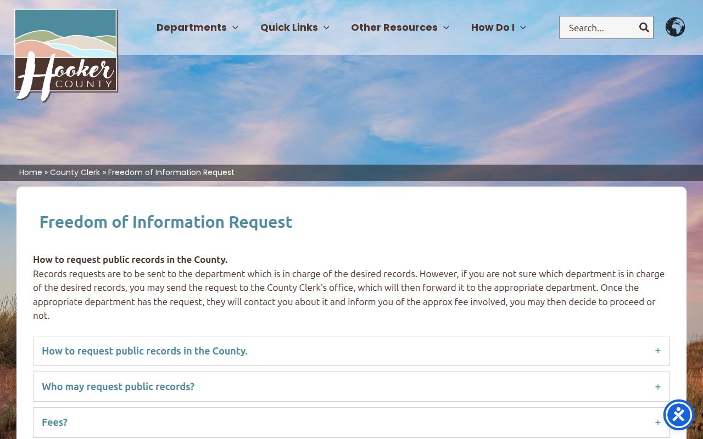The width and height of the screenshot is (703, 439).
Task: Expand plus icon for Who may request
Action: tap(657, 387)
